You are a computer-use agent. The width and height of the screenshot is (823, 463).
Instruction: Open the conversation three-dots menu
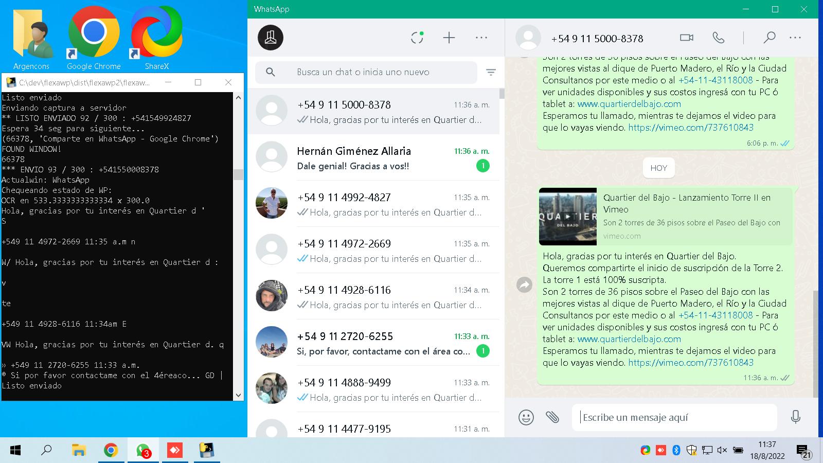(795, 38)
